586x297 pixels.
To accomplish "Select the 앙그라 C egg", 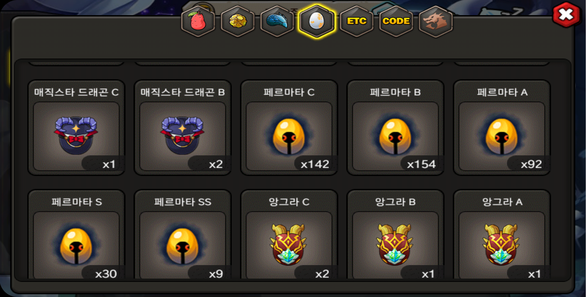I will 289,234.
